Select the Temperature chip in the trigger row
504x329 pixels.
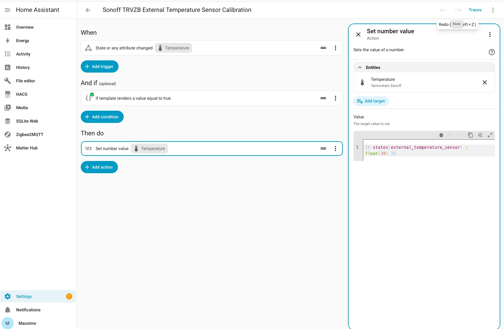coord(174,48)
